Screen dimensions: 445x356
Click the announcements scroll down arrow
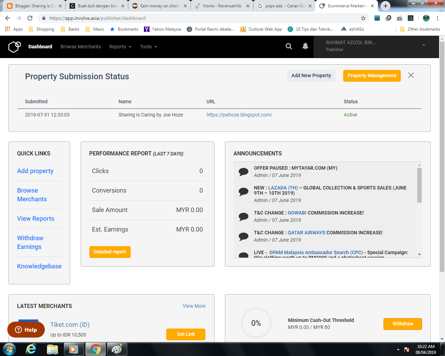(419, 254)
